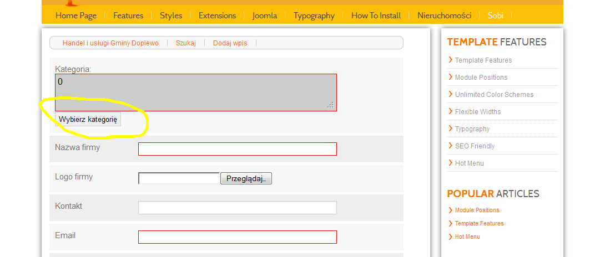Viewport: 590px width, 257px height.
Task: Click the Wybierz kategorię button
Action: coord(88,120)
